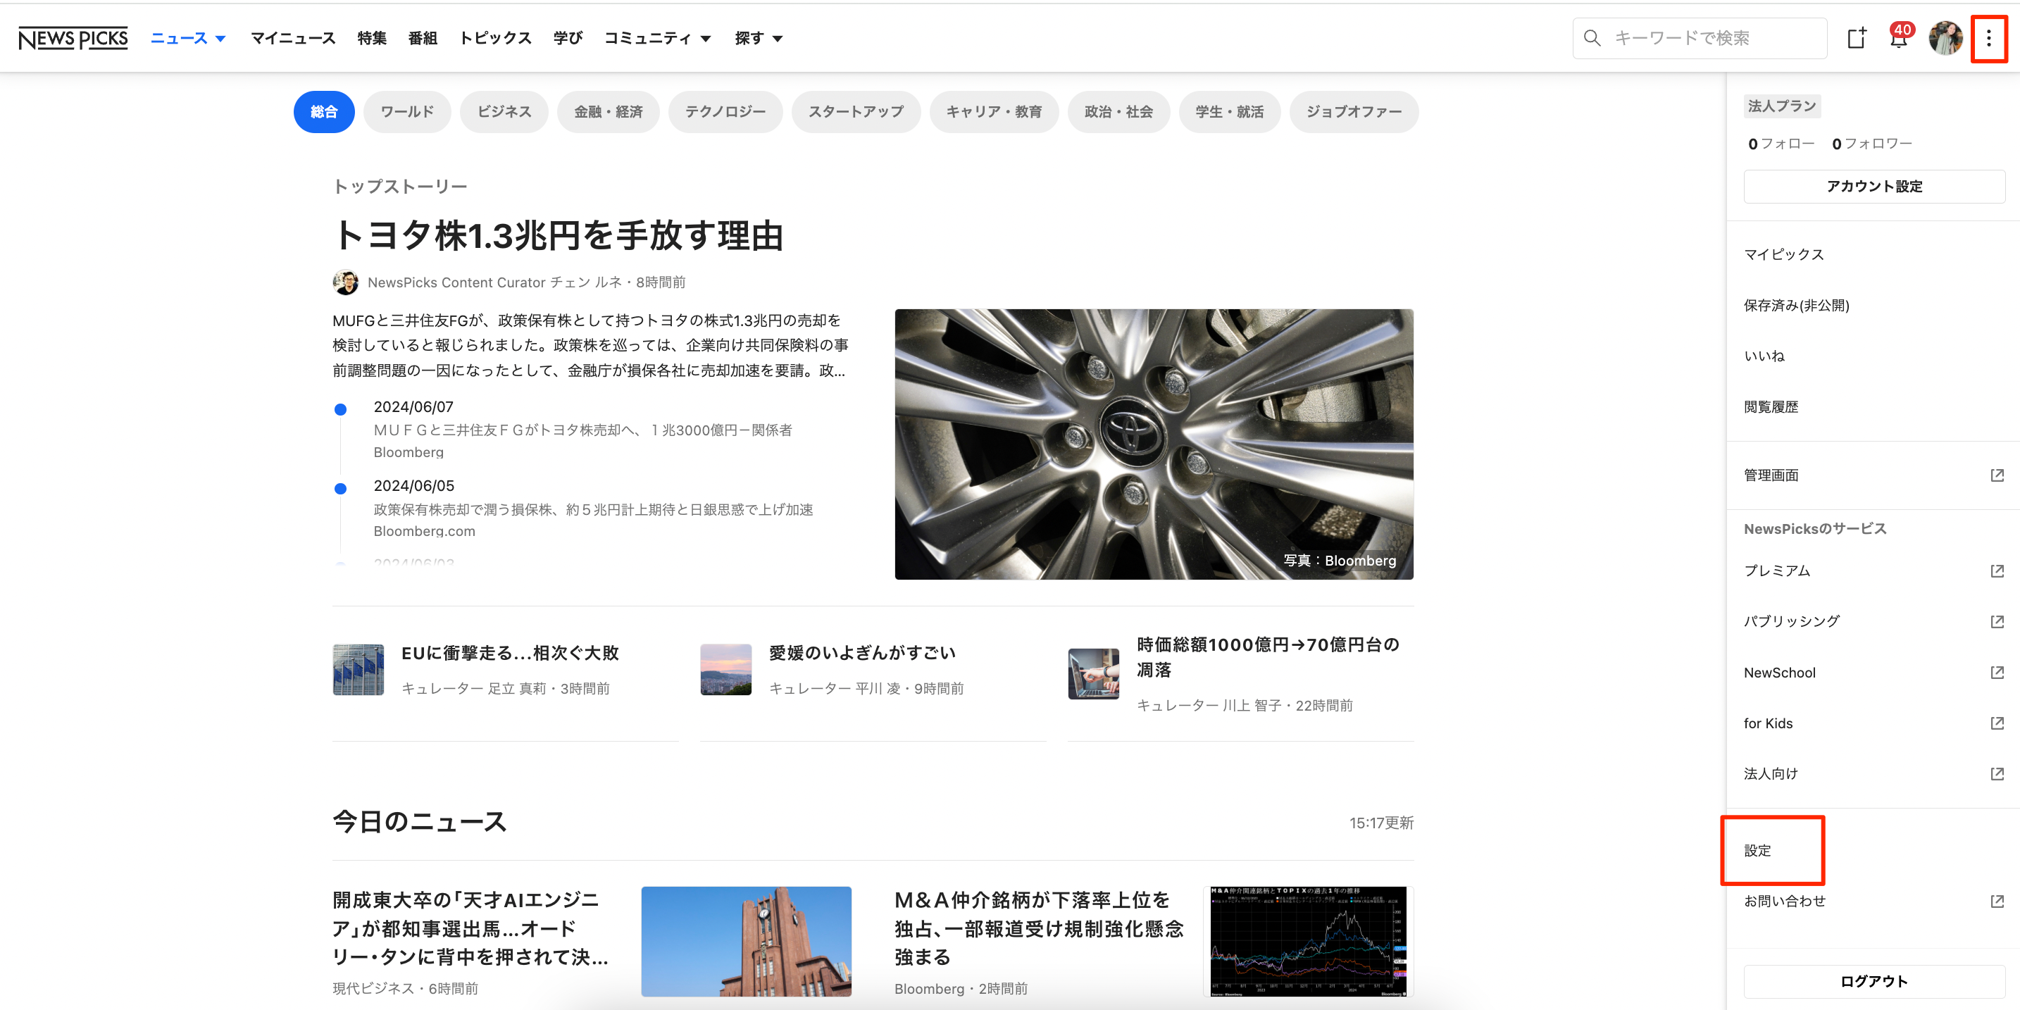Viewport: 2020px width, 1010px height.
Task: Select the テクノロジー category tab
Action: tap(725, 112)
